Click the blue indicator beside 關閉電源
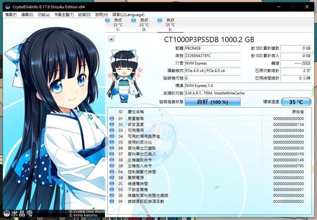This screenshot has height=220, width=317. (112, 178)
